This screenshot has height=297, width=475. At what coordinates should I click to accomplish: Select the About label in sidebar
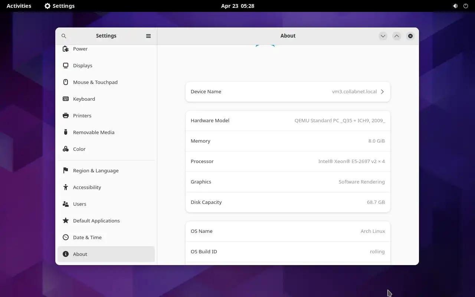pos(80,254)
